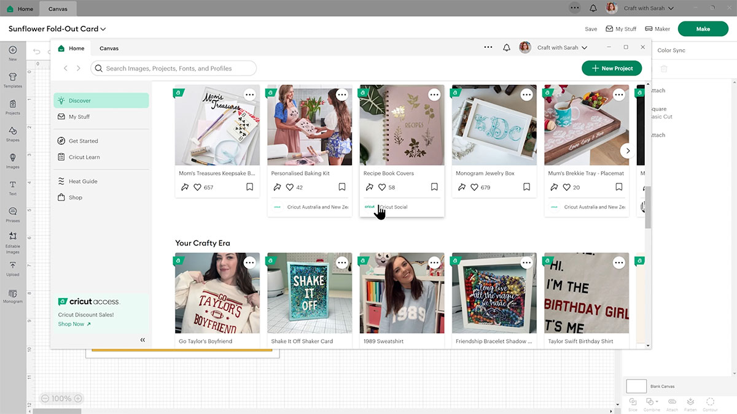Bookmark the Monogram Jewelry Box project
Viewport: 737px width, 414px height.
(526, 187)
